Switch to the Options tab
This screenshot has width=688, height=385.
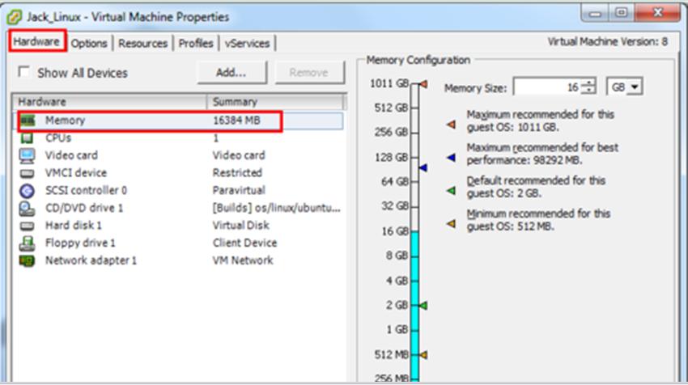[88, 44]
